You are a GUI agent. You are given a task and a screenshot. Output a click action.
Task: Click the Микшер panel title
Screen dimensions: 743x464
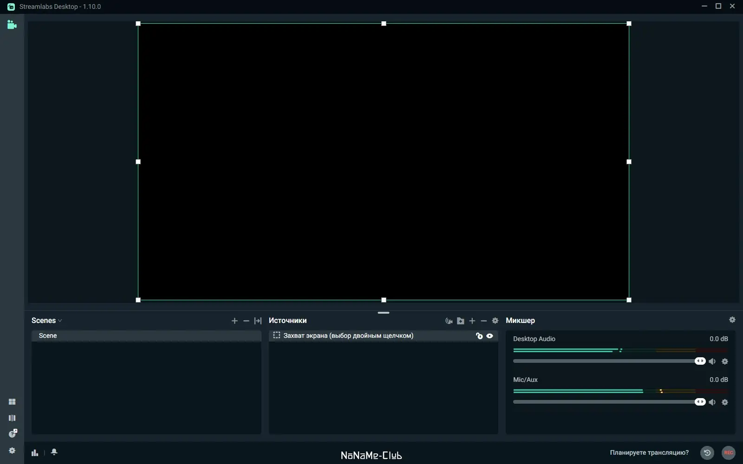click(520, 321)
